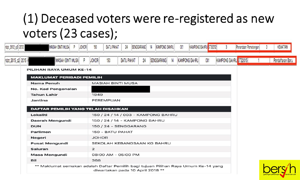Click the redacted No. Kad Pengenalan field
Screen dimensions: 300x180
pos(121,89)
